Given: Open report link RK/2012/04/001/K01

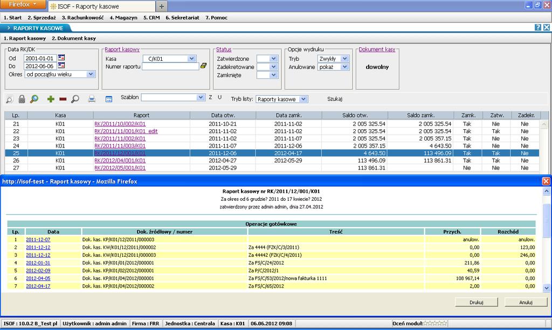Looking at the screenshot, I should [120, 160].
